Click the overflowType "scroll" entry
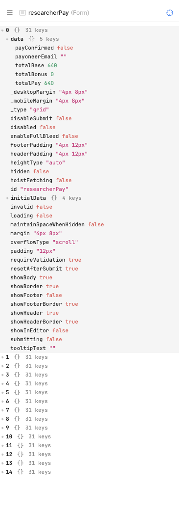Screen dimensions: 179x513 (45, 242)
